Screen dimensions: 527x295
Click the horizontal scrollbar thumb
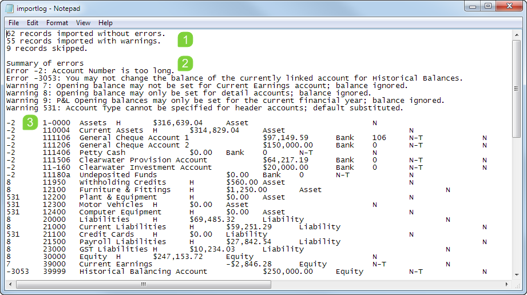point(144,285)
